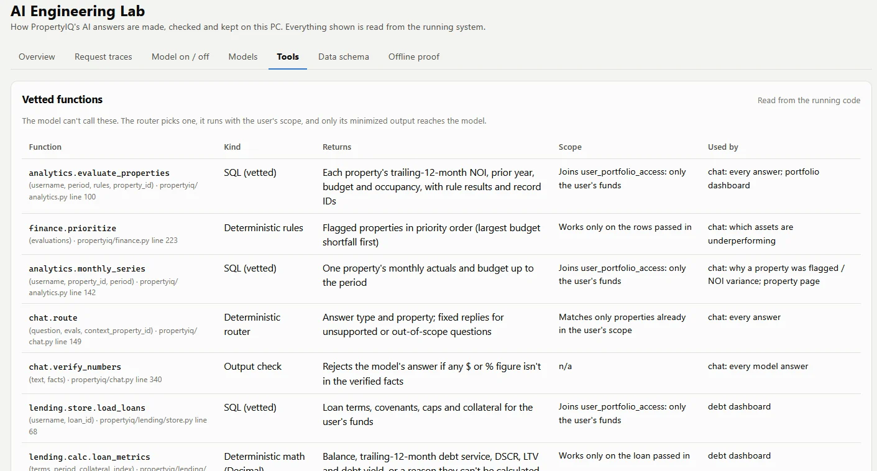Click 'Deterministic router' kind cell
Image resolution: width=877 pixels, height=471 pixels.
252,324
